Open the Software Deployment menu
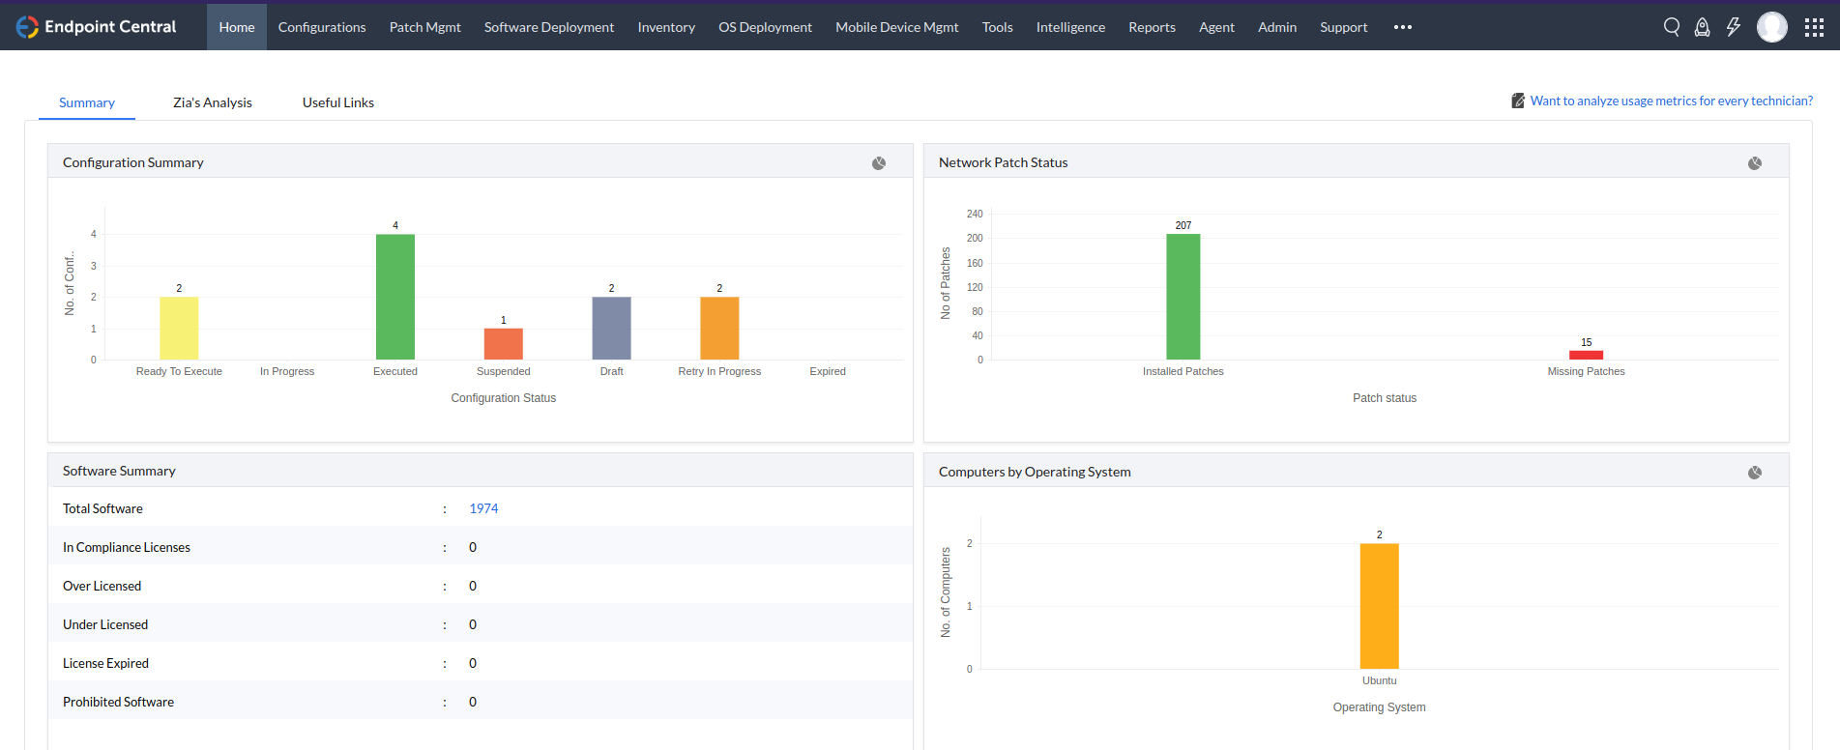1840x750 pixels. (x=549, y=27)
